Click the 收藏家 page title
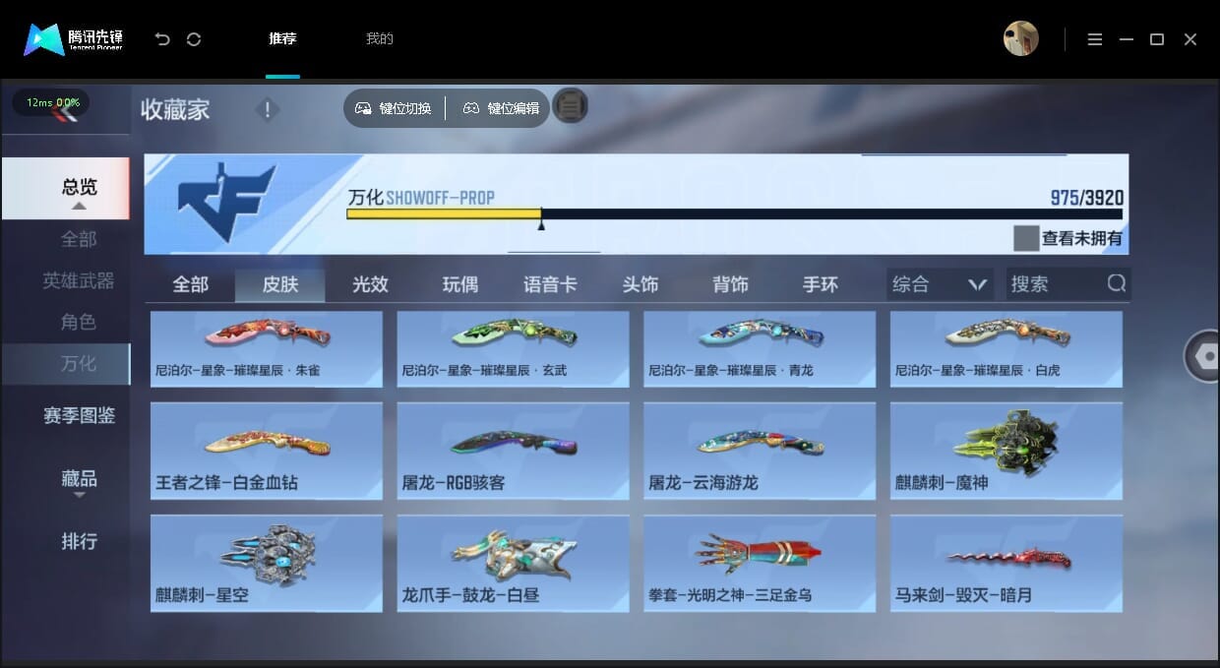Image resolution: width=1220 pixels, height=668 pixels. pyautogui.click(x=175, y=109)
